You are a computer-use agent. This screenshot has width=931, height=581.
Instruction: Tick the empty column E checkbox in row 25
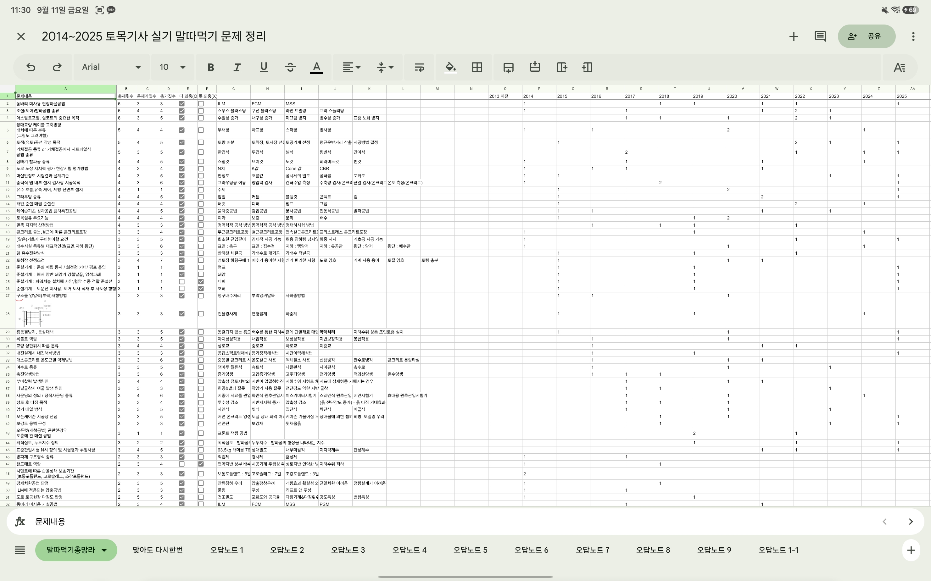pos(182,282)
